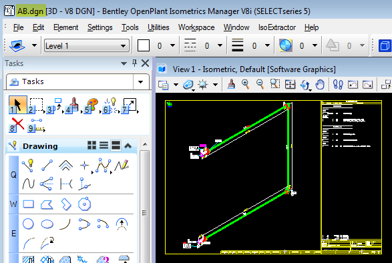The height and width of the screenshot is (263, 392).
Task: Pick the Place Block rectangle tool
Action: click(29, 204)
